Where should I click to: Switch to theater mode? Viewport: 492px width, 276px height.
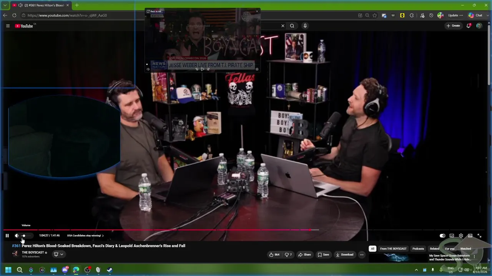[470, 236]
